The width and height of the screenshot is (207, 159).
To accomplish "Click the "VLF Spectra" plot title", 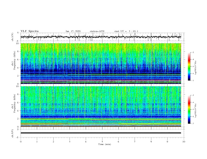I will [x=30, y=31].
